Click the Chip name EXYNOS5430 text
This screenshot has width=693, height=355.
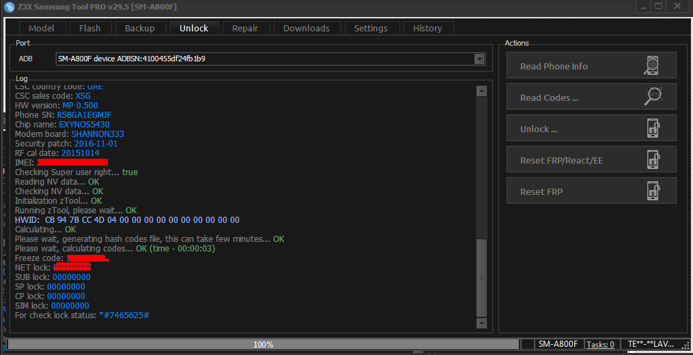click(62, 125)
